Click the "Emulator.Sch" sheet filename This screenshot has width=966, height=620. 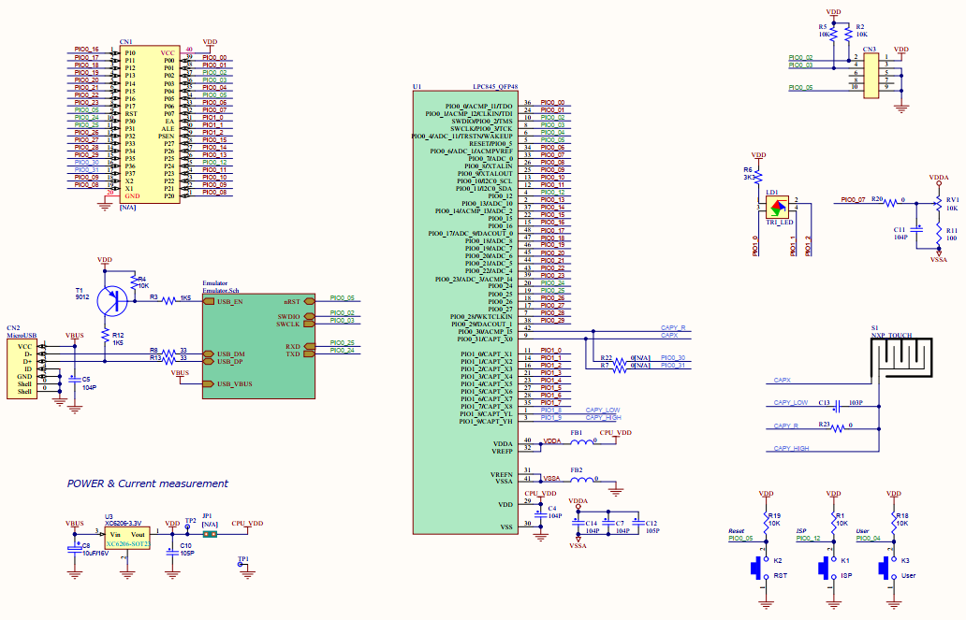pos(221,291)
